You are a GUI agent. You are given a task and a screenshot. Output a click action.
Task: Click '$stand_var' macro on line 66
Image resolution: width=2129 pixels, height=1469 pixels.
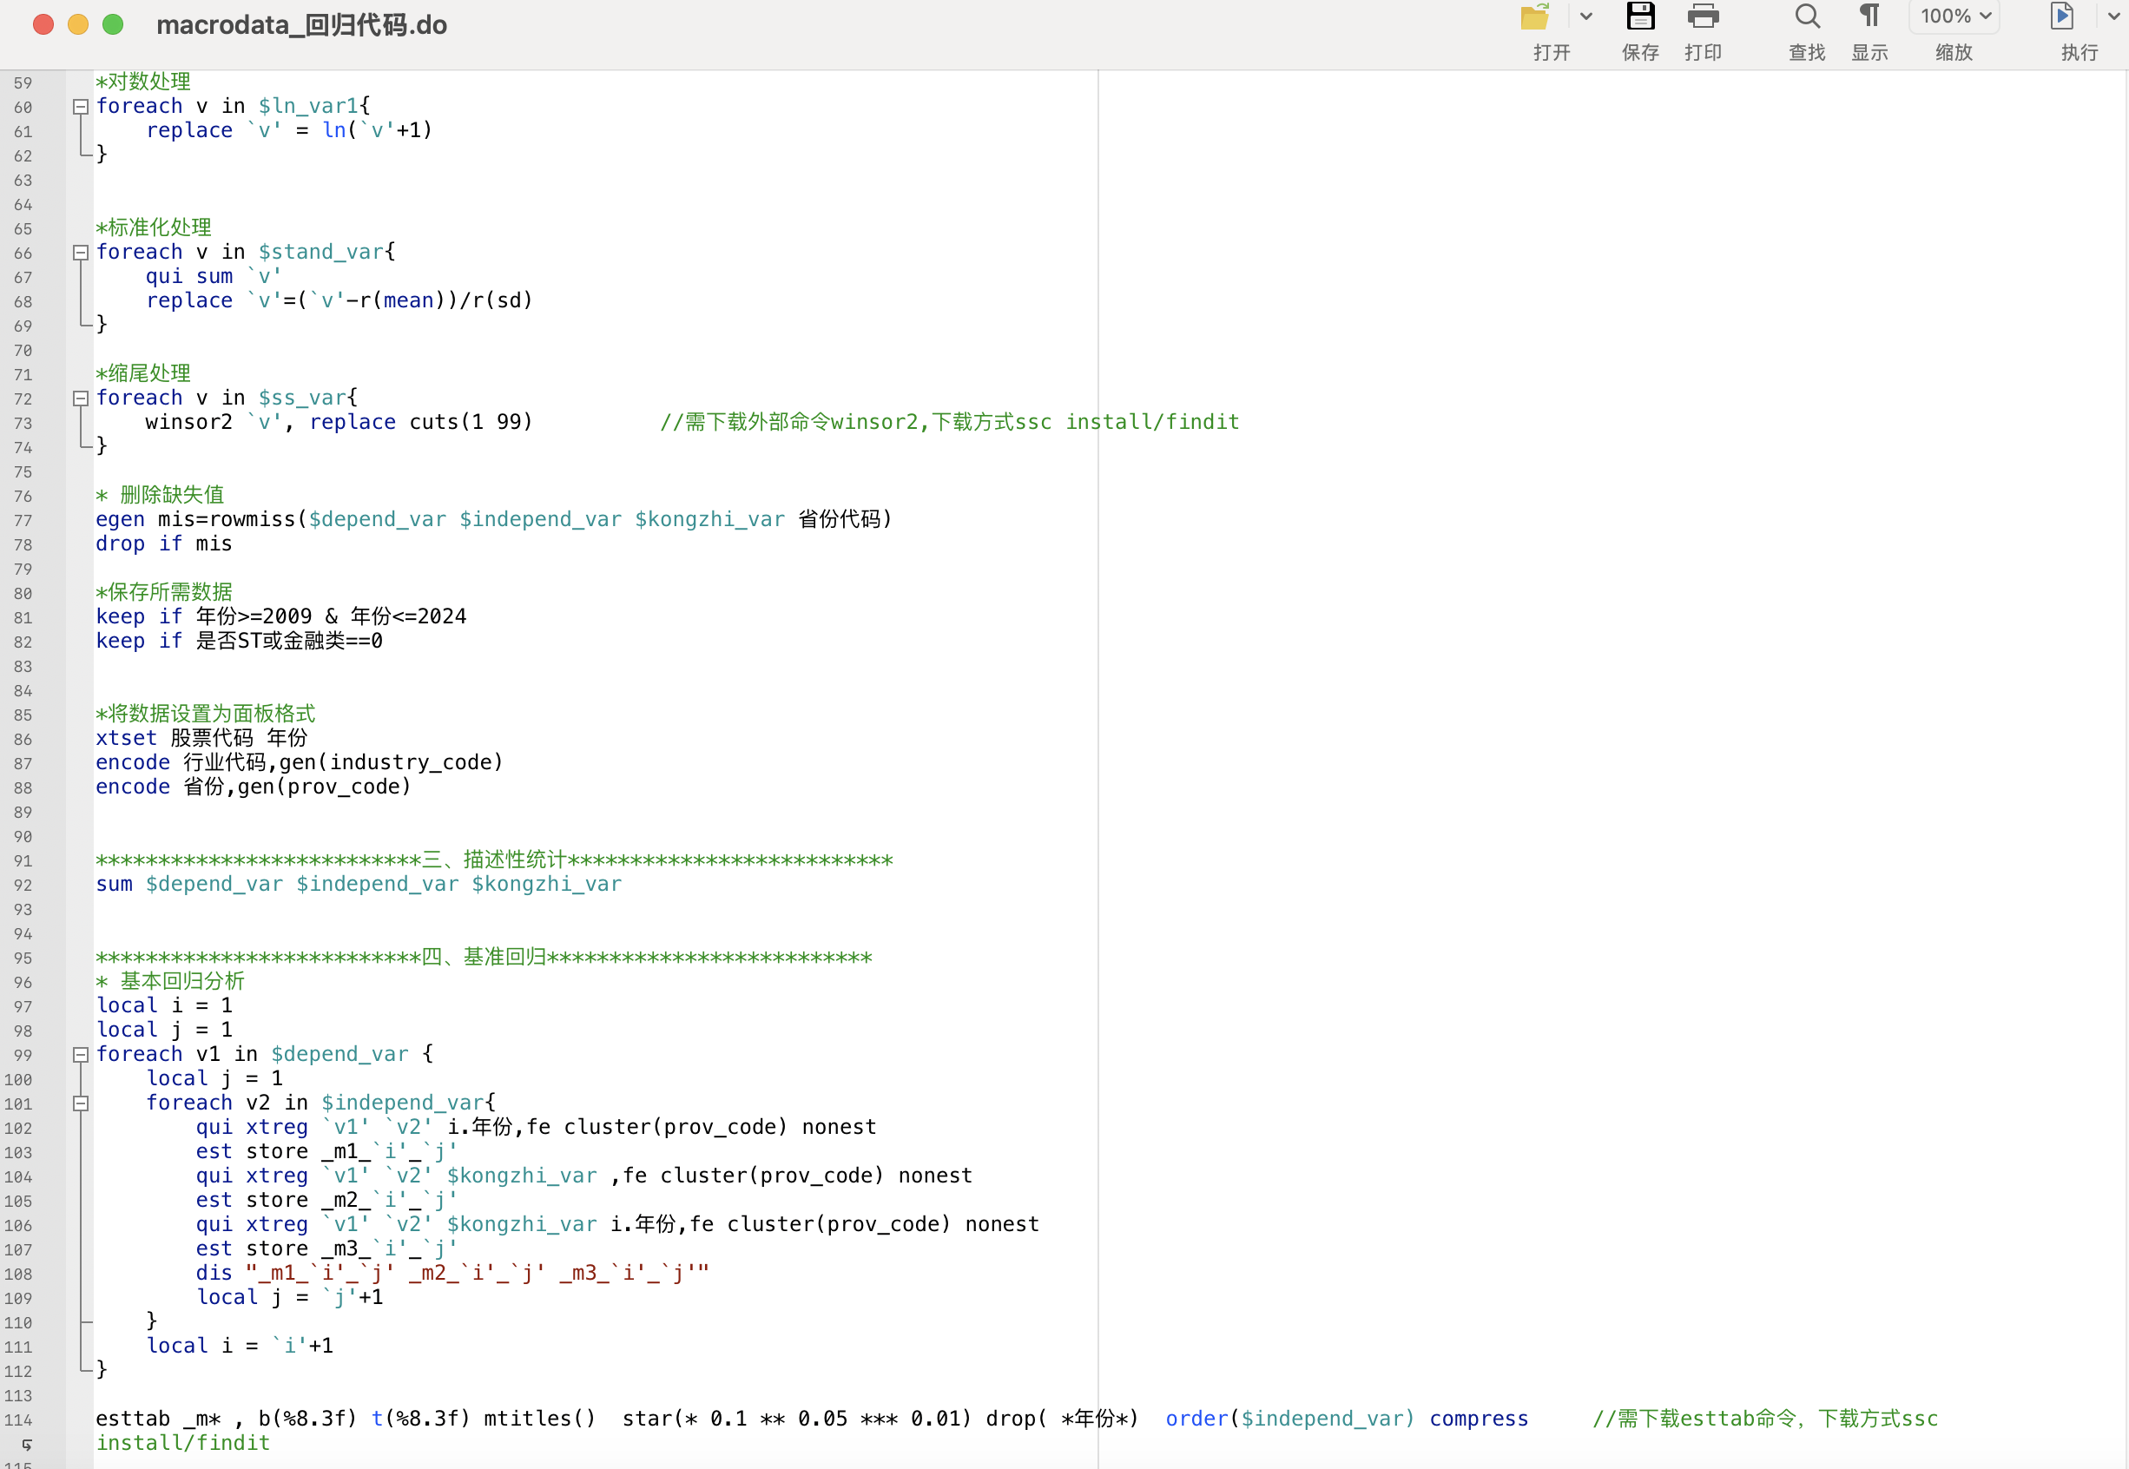[x=320, y=252]
